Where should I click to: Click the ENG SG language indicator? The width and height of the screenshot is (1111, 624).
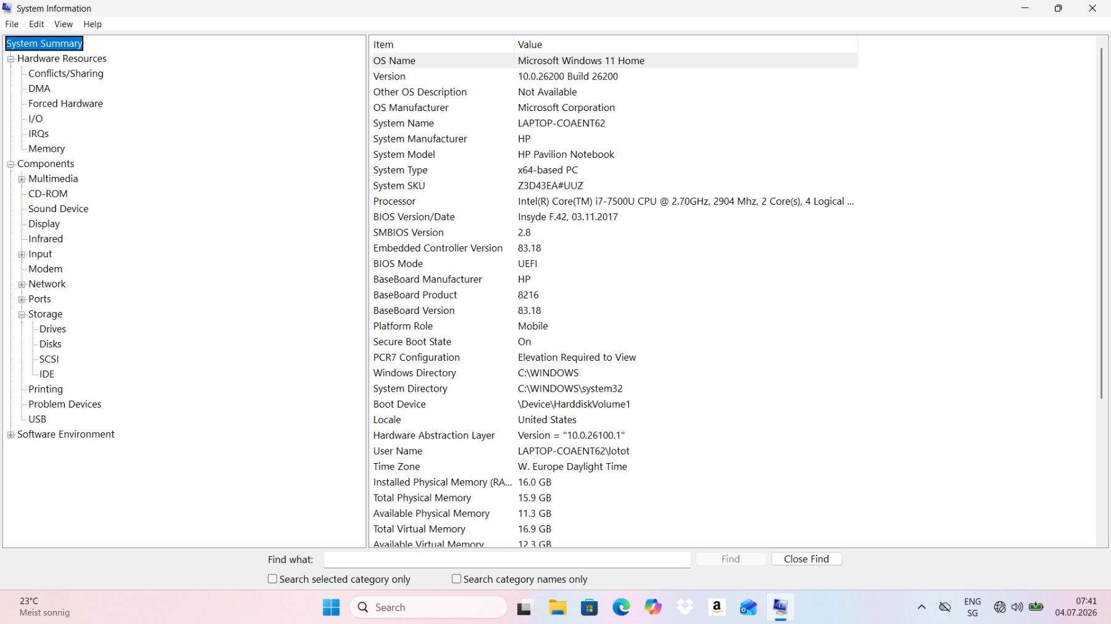pyautogui.click(x=972, y=607)
